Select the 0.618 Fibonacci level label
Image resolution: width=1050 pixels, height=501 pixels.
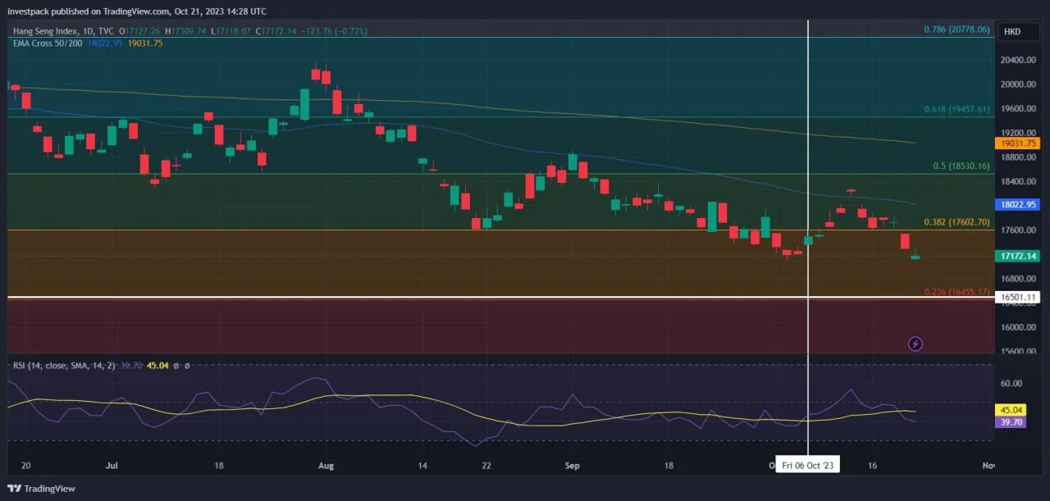click(956, 109)
